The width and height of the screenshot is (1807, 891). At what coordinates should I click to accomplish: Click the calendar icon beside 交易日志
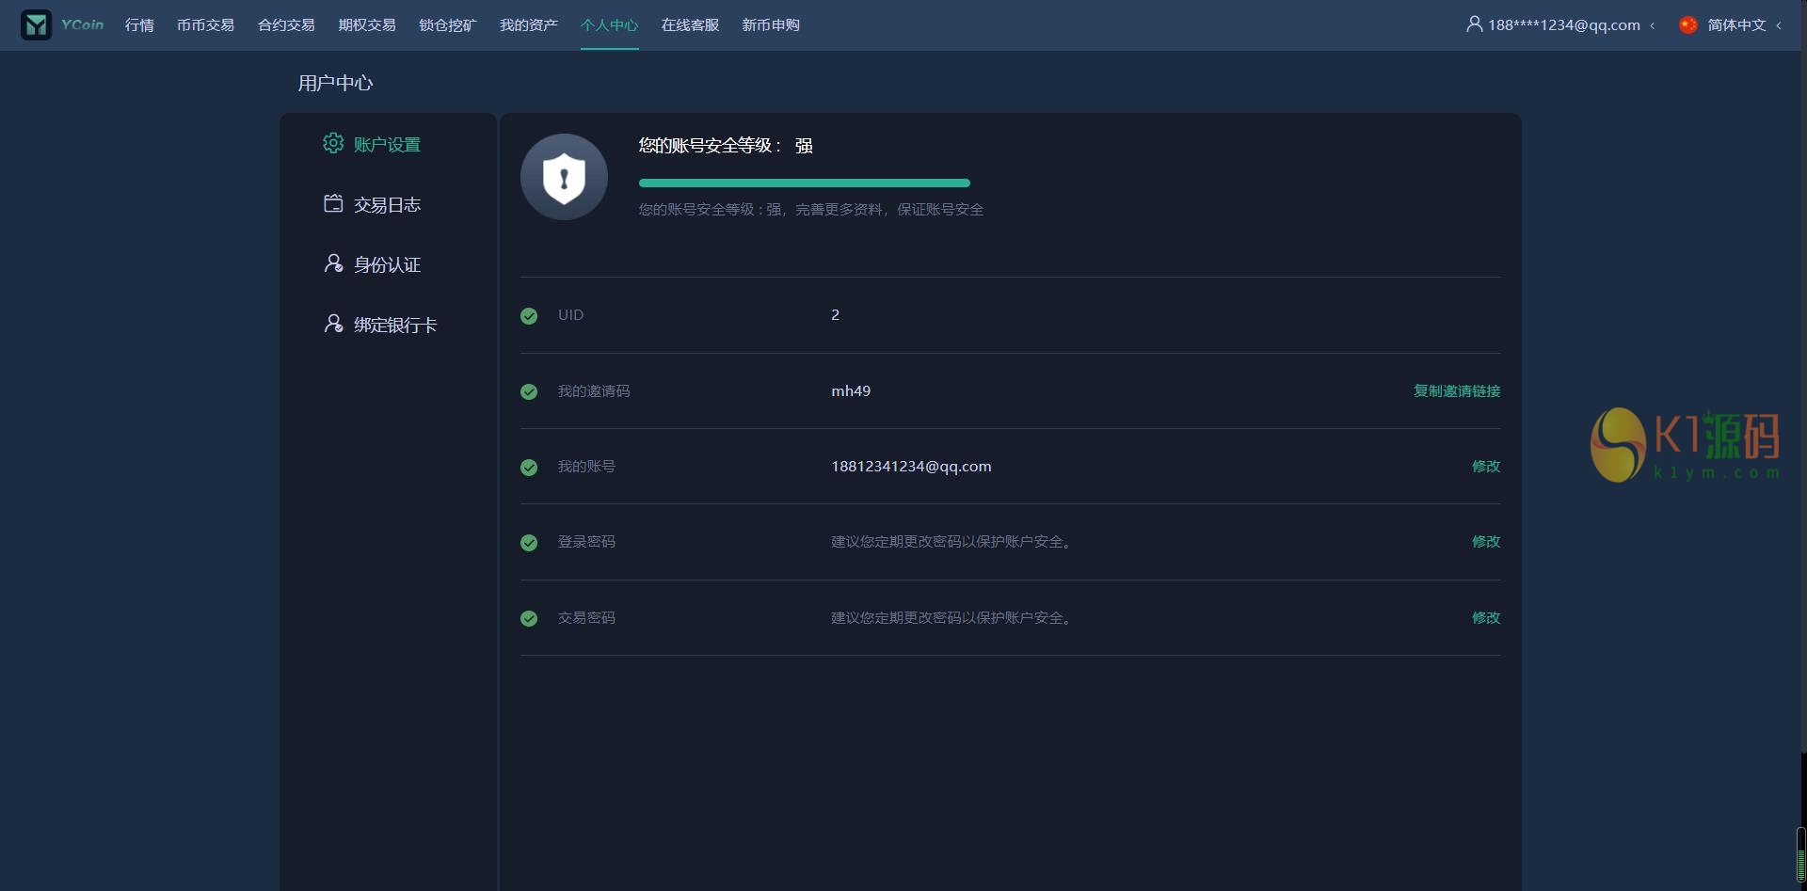tap(333, 203)
